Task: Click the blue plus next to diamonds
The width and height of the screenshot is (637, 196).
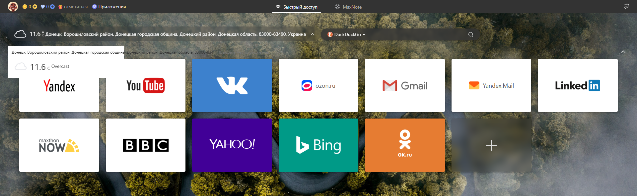Action: (x=52, y=7)
